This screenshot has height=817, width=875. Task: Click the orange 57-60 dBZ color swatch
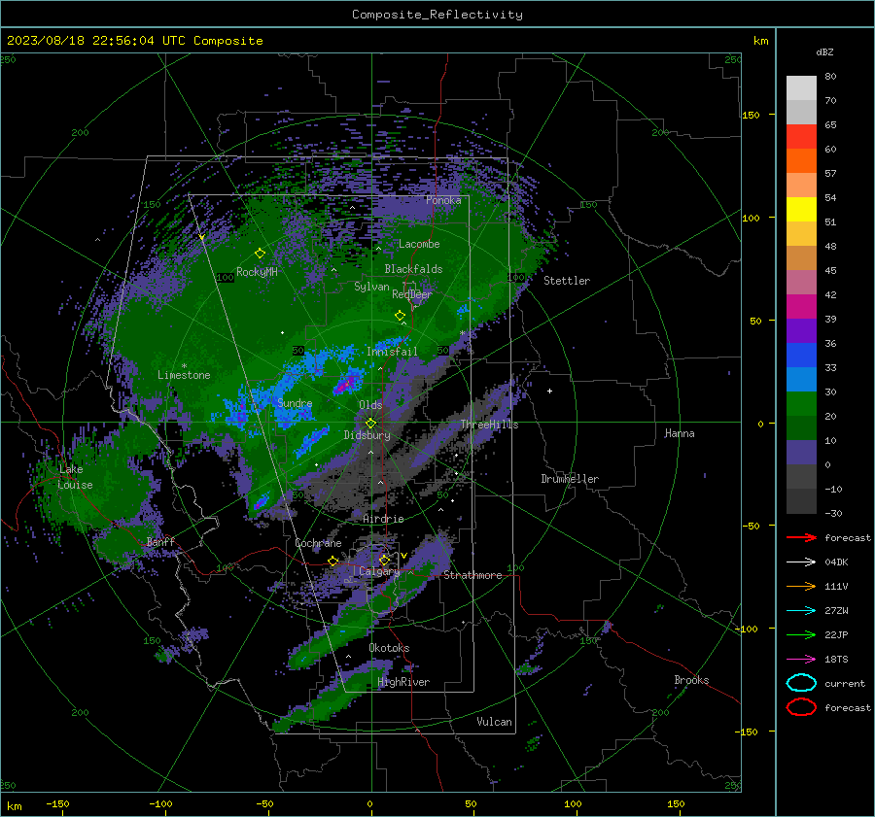(801, 161)
